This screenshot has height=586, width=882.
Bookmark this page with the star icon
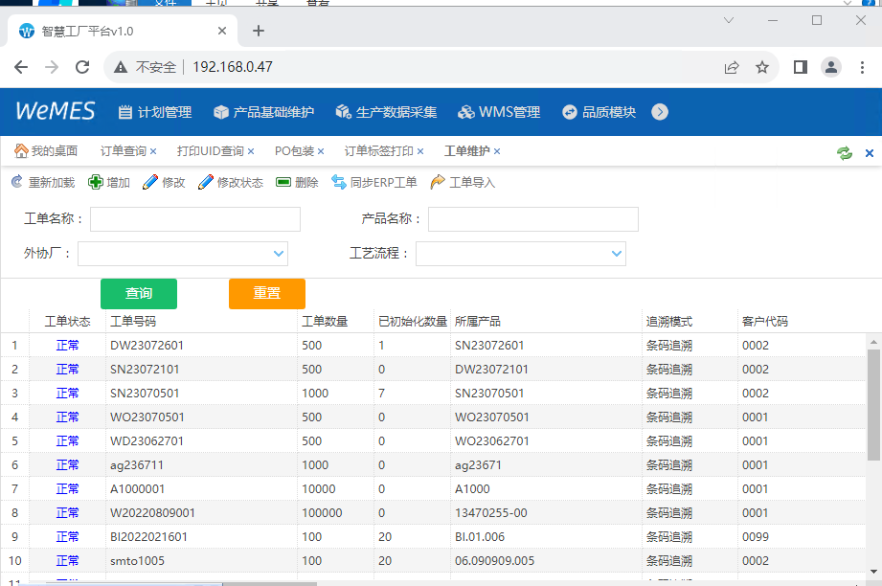pyautogui.click(x=762, y=67)
